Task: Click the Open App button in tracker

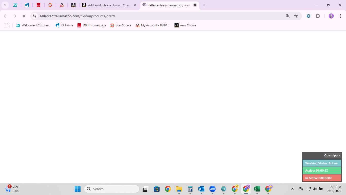Action: (332, 155)
